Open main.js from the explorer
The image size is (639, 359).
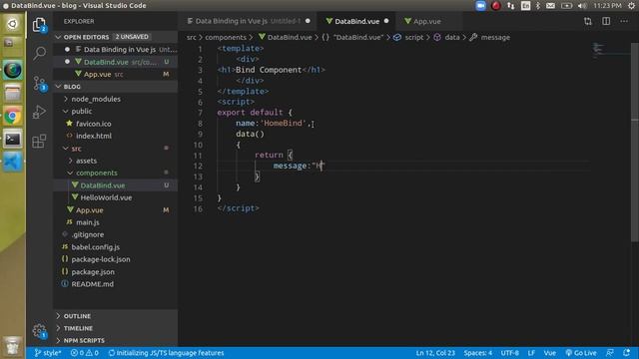point(88,222)
